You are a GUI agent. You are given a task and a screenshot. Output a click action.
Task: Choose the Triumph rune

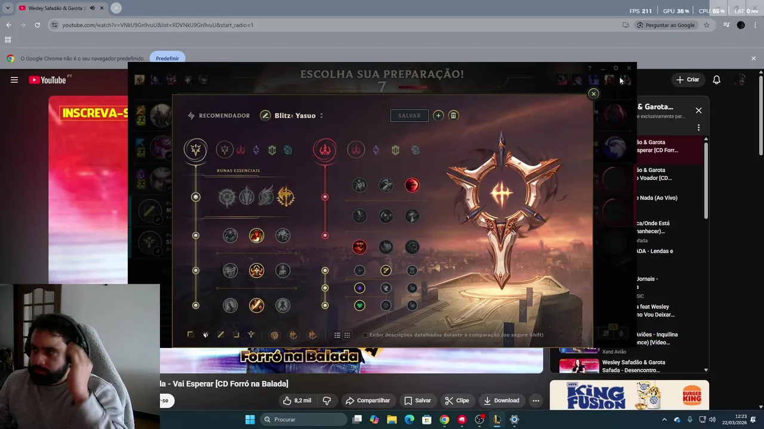257,235
